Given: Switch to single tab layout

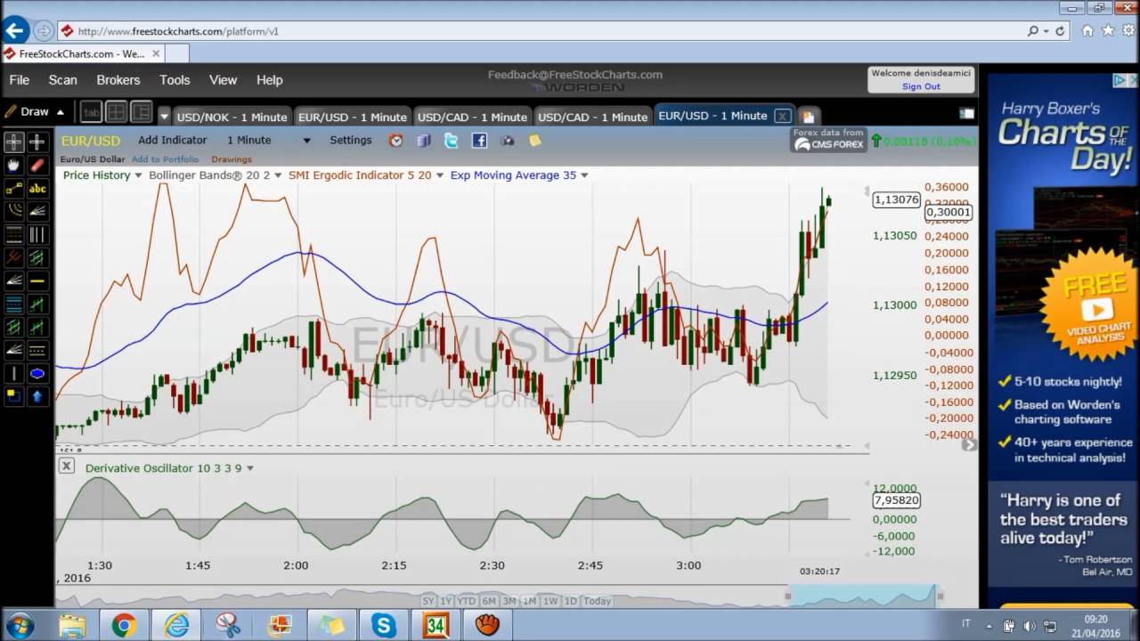Looking at the screenshot, I should [91, 112].
